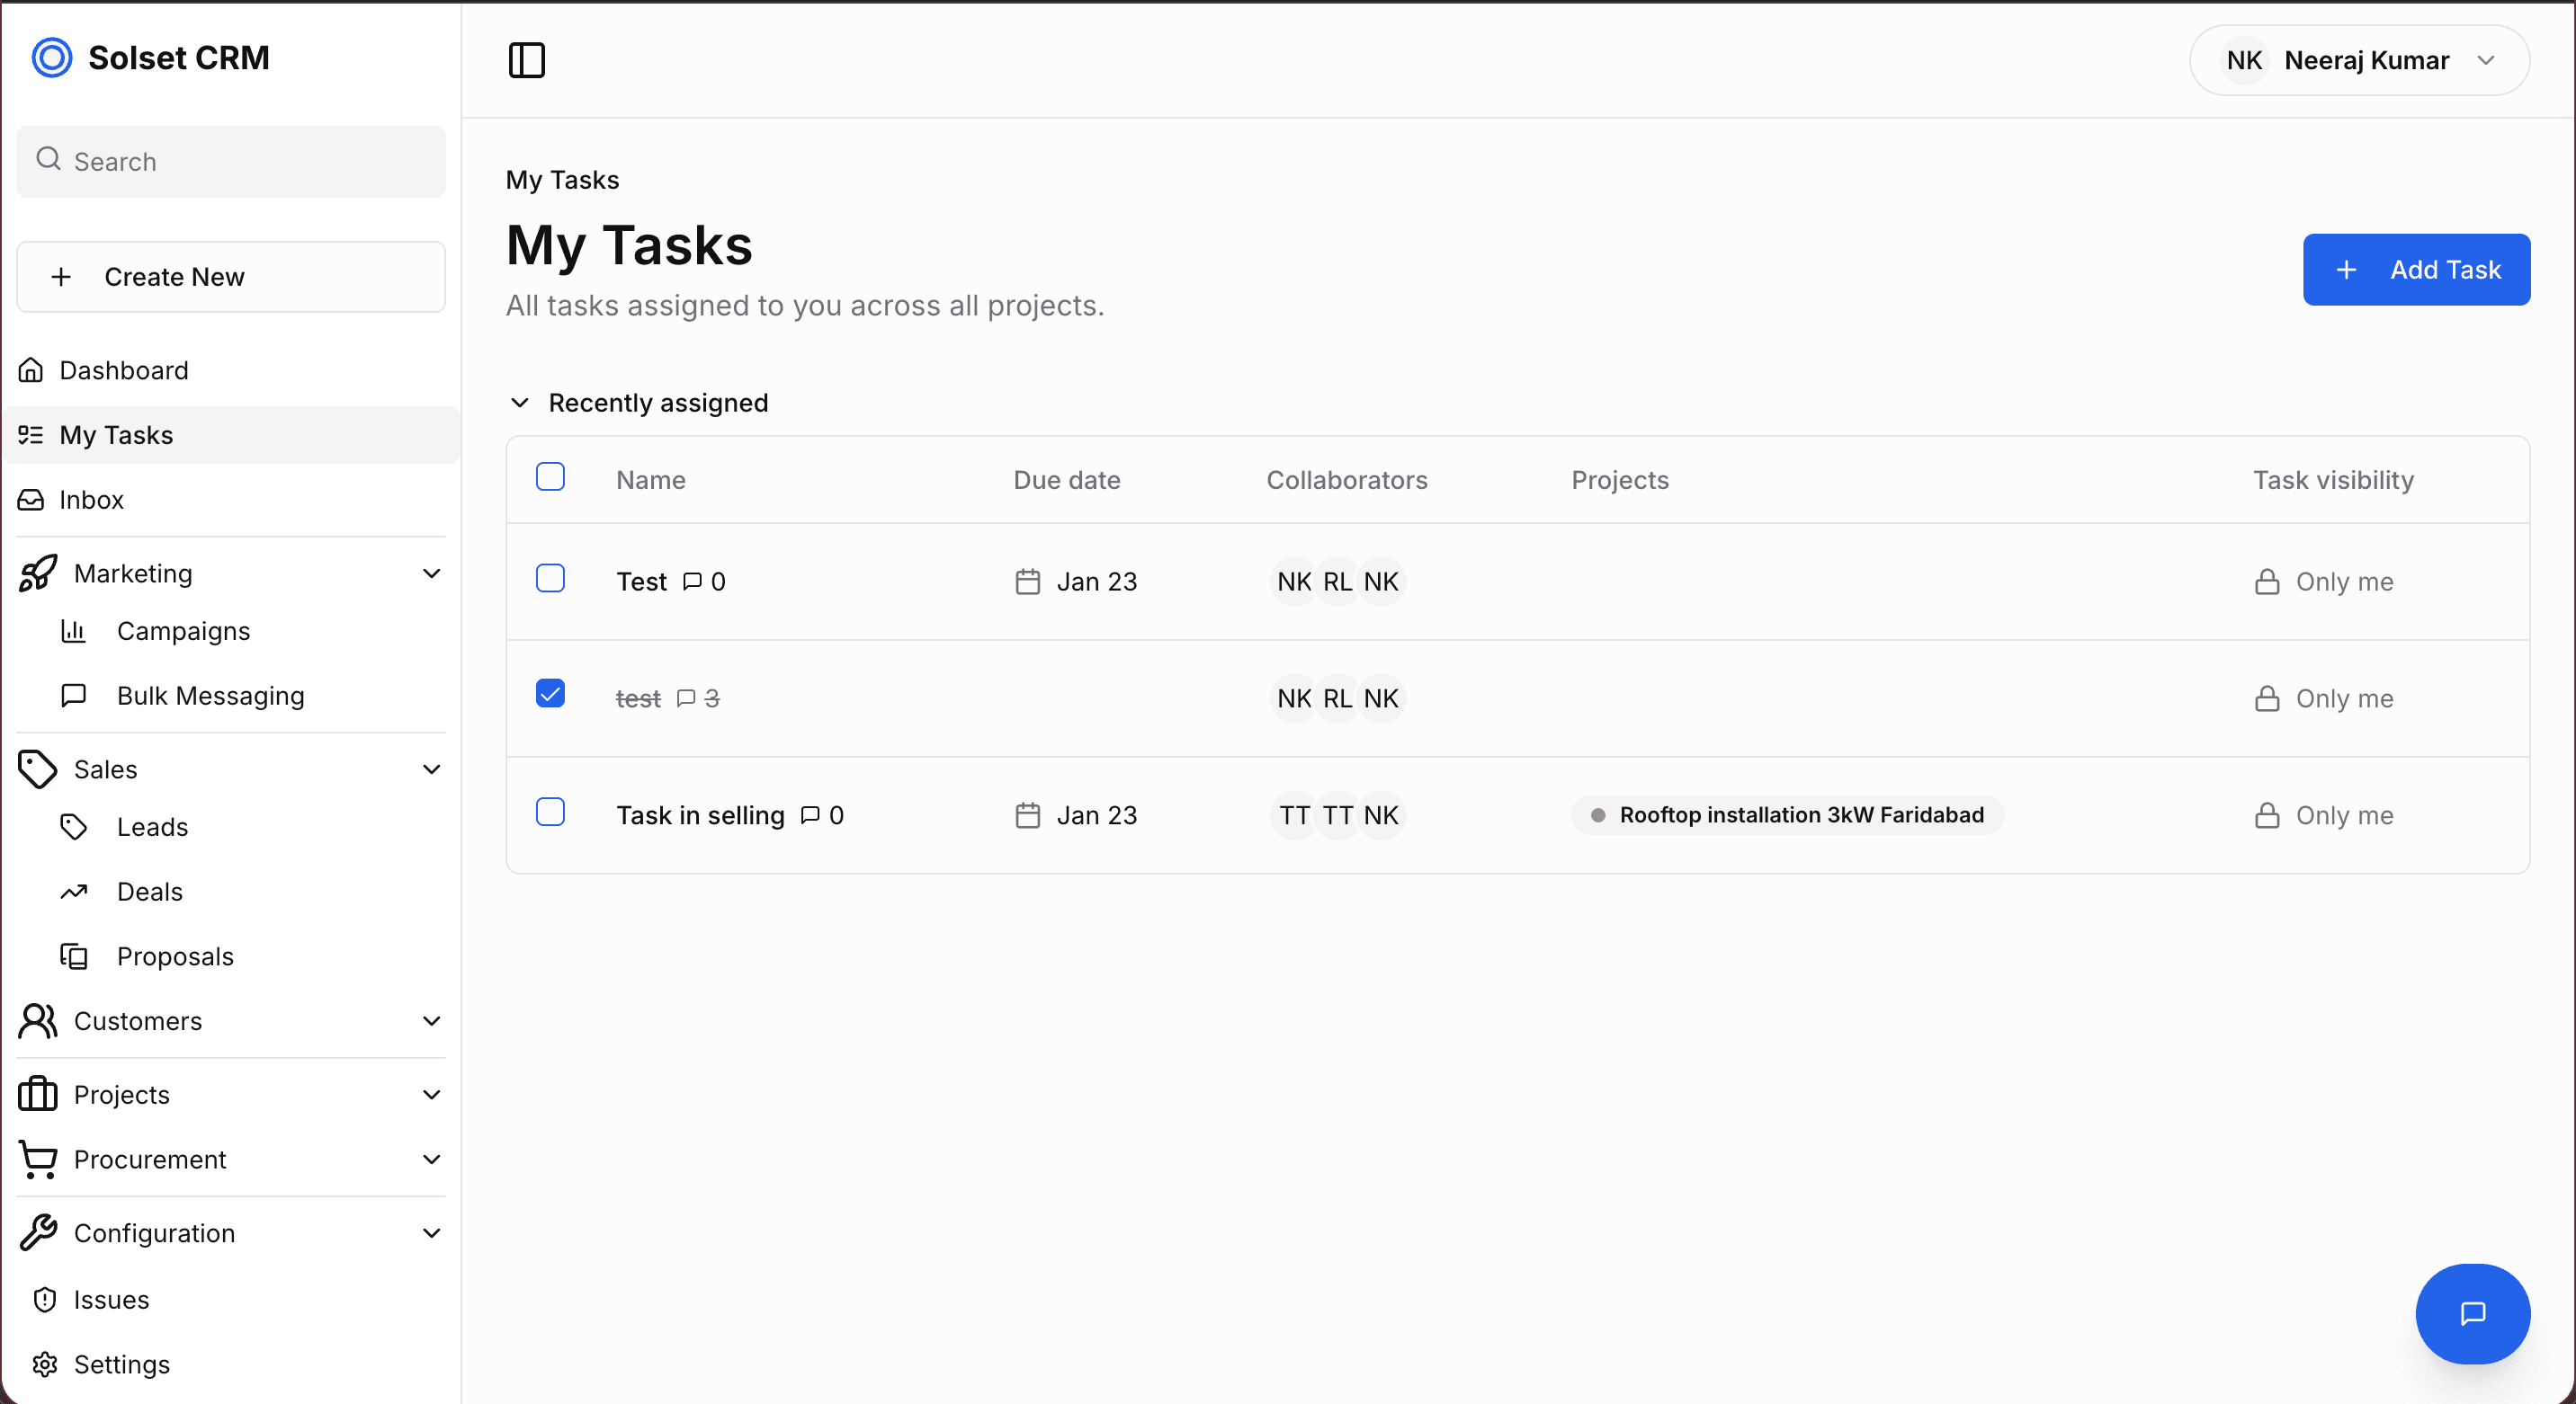The image size is (2576, 1404).
Task: Open Campaigns under Marketing
Action: pos(183,631)
